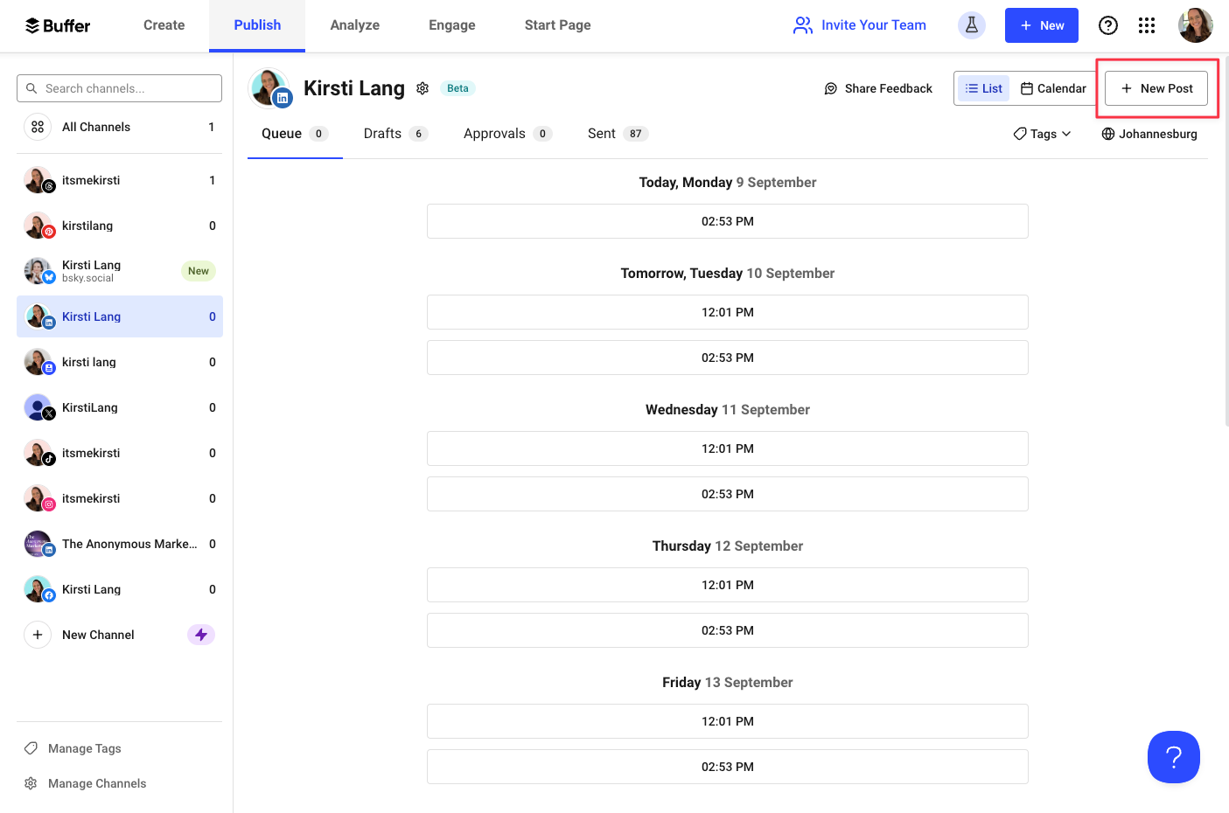Viewport: 1229px width, 813px height.
Task: Click the New Post button
Action: (1156, 88)
